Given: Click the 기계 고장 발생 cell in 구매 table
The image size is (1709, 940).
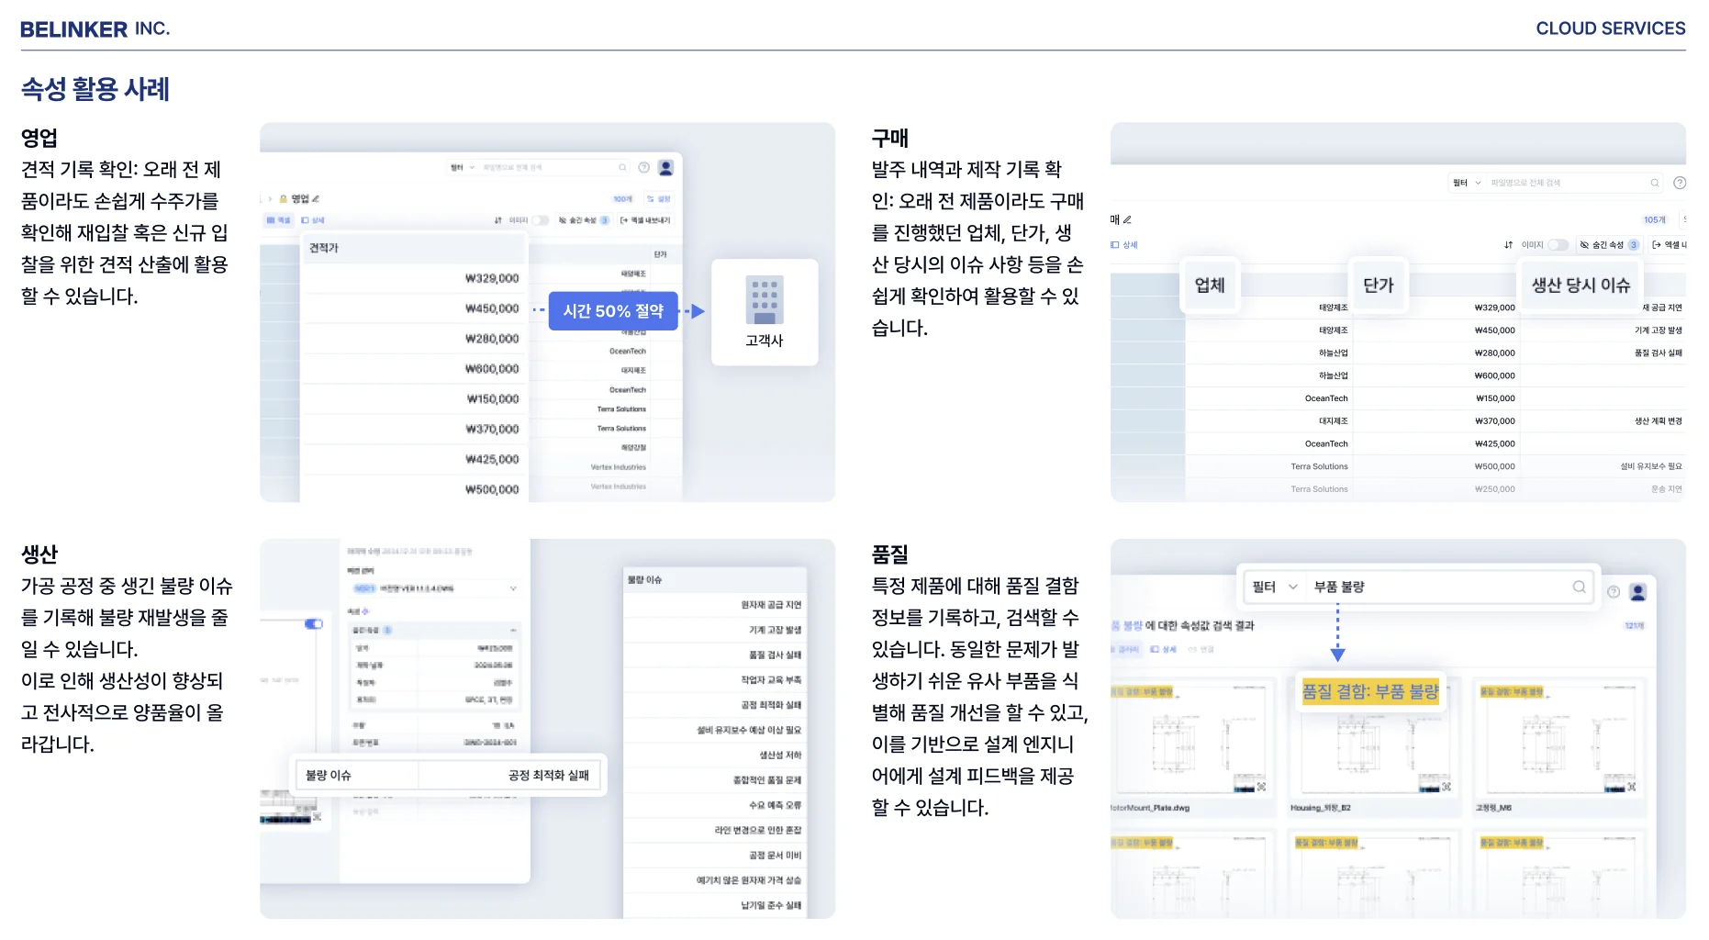Looking at the screenshot, I should point(1658,330).
